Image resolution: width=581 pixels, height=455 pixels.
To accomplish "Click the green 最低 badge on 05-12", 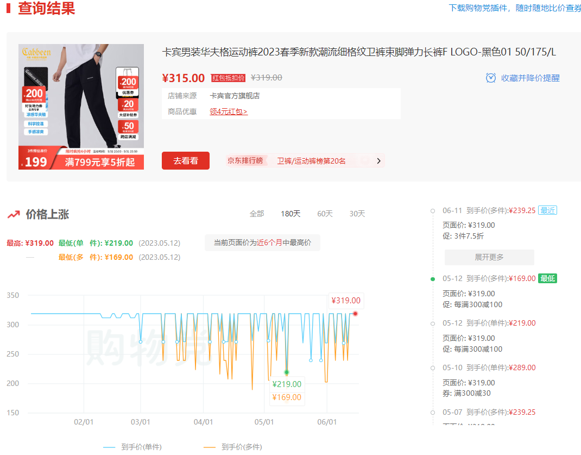I will coord(547,278).
